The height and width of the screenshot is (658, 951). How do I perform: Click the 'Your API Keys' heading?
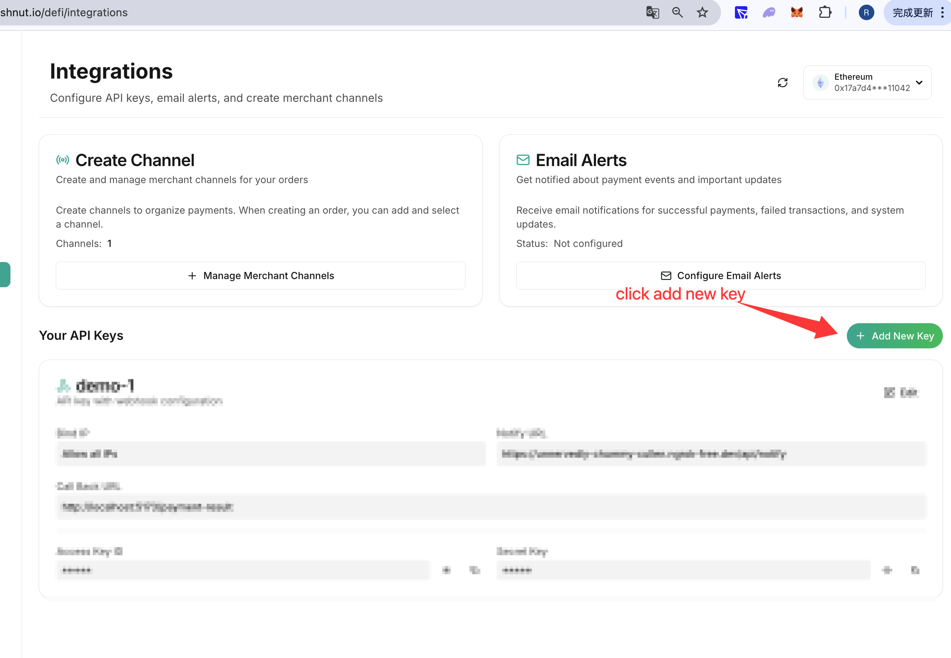[x=81, y=336]
